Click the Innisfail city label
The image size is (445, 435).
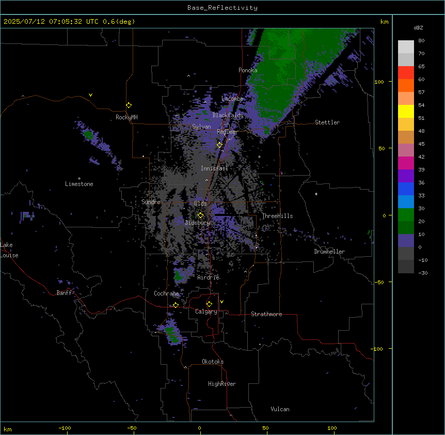(x=214, y=168)
